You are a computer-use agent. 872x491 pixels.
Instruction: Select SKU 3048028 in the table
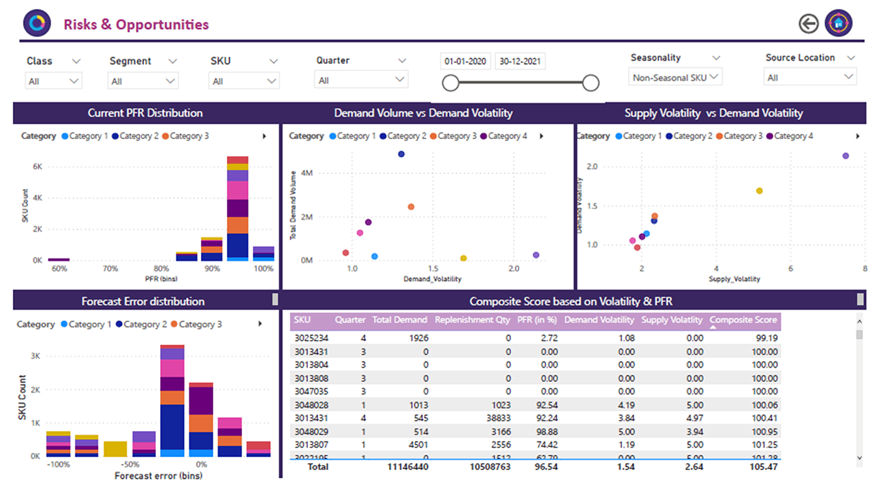pos(311,405)
